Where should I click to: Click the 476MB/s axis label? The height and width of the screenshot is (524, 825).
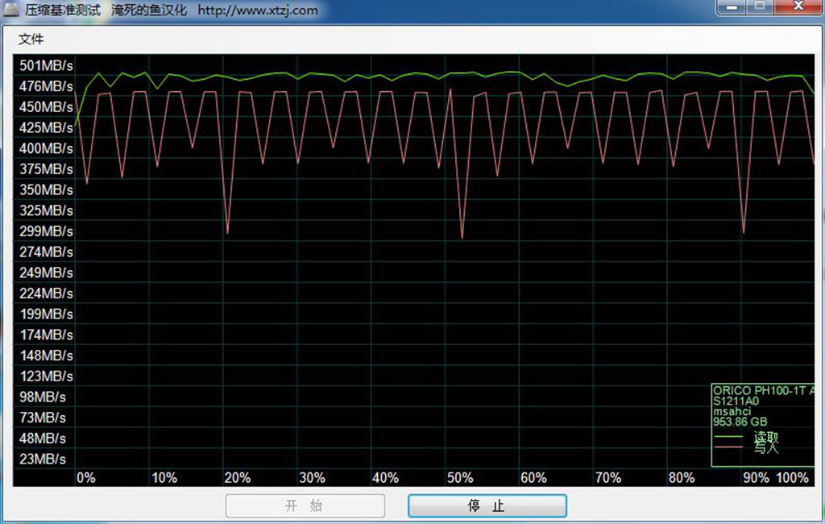46,86
